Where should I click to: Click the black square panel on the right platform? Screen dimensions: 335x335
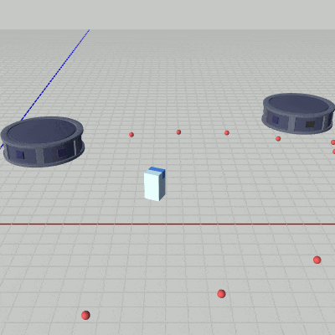pyautogui.click(x=310, y=124)
